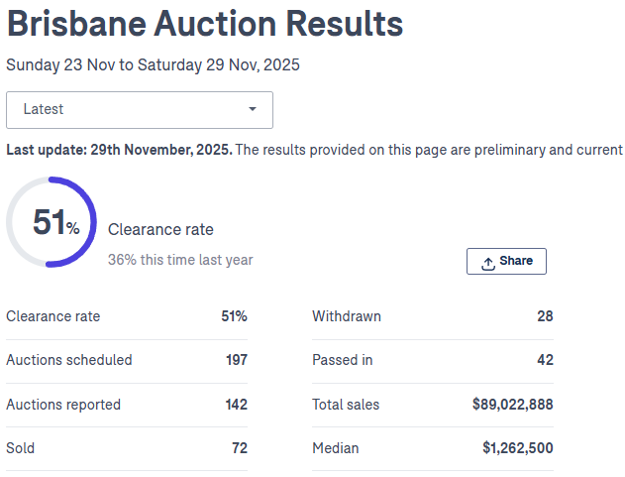Select the Passed in row
The height and width of the screenshot is (477, 625).
(432, 360)
